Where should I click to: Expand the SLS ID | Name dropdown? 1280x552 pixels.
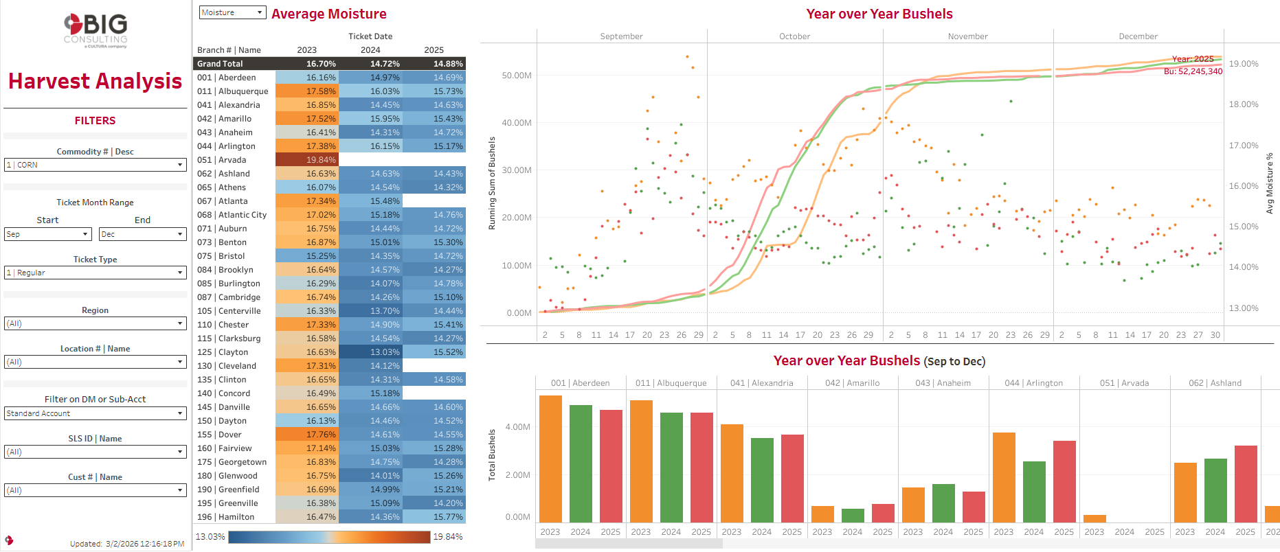(x=95, y=452)
